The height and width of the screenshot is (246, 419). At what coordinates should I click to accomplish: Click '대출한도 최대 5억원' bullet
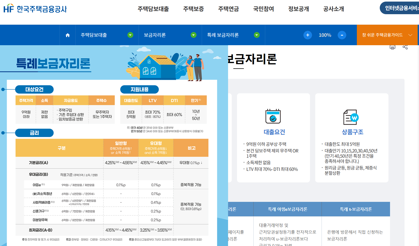point(342,144)
